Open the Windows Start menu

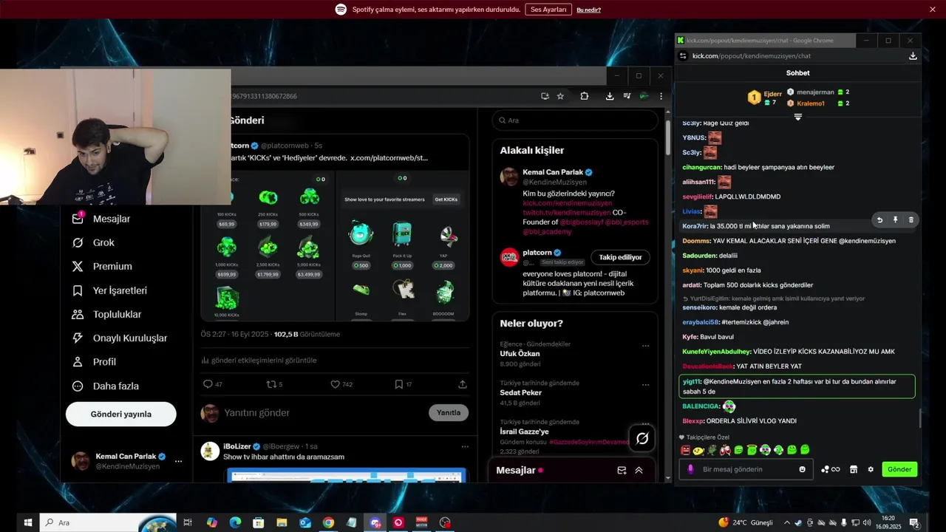point(28,522)
